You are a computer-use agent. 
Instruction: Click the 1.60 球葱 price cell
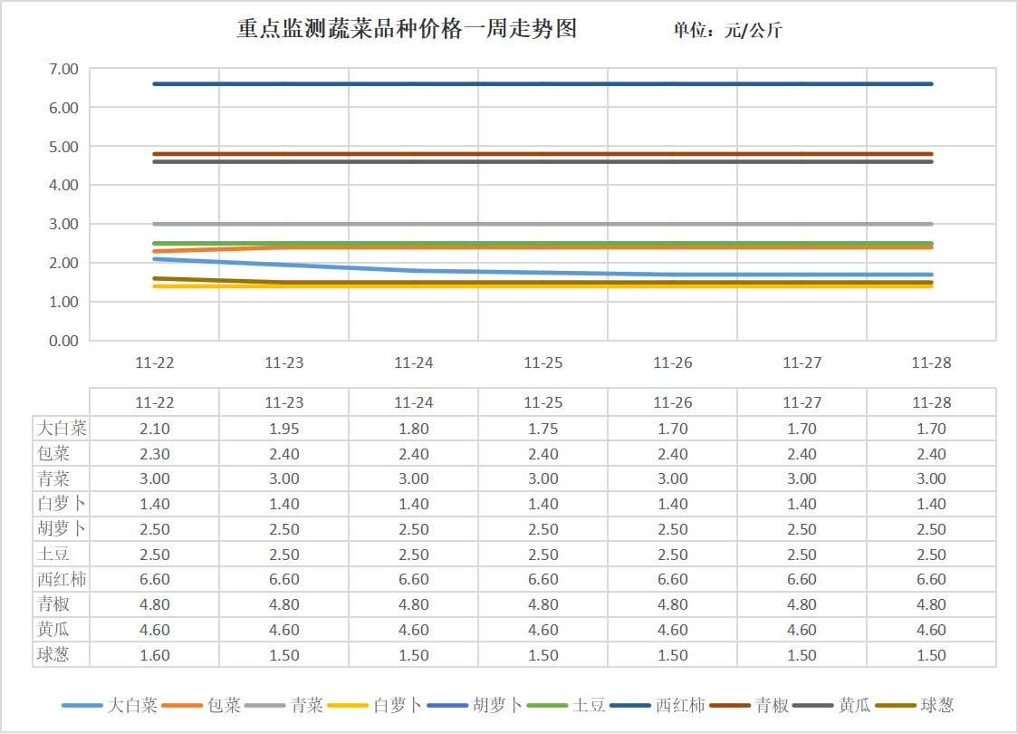(155, 654)
